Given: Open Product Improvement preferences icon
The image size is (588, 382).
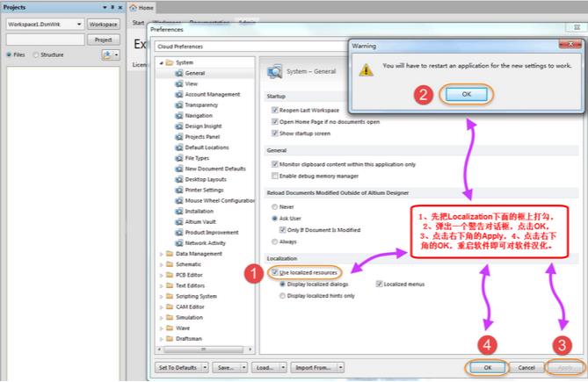Looking at the screenshot, I should click(179, 233).
